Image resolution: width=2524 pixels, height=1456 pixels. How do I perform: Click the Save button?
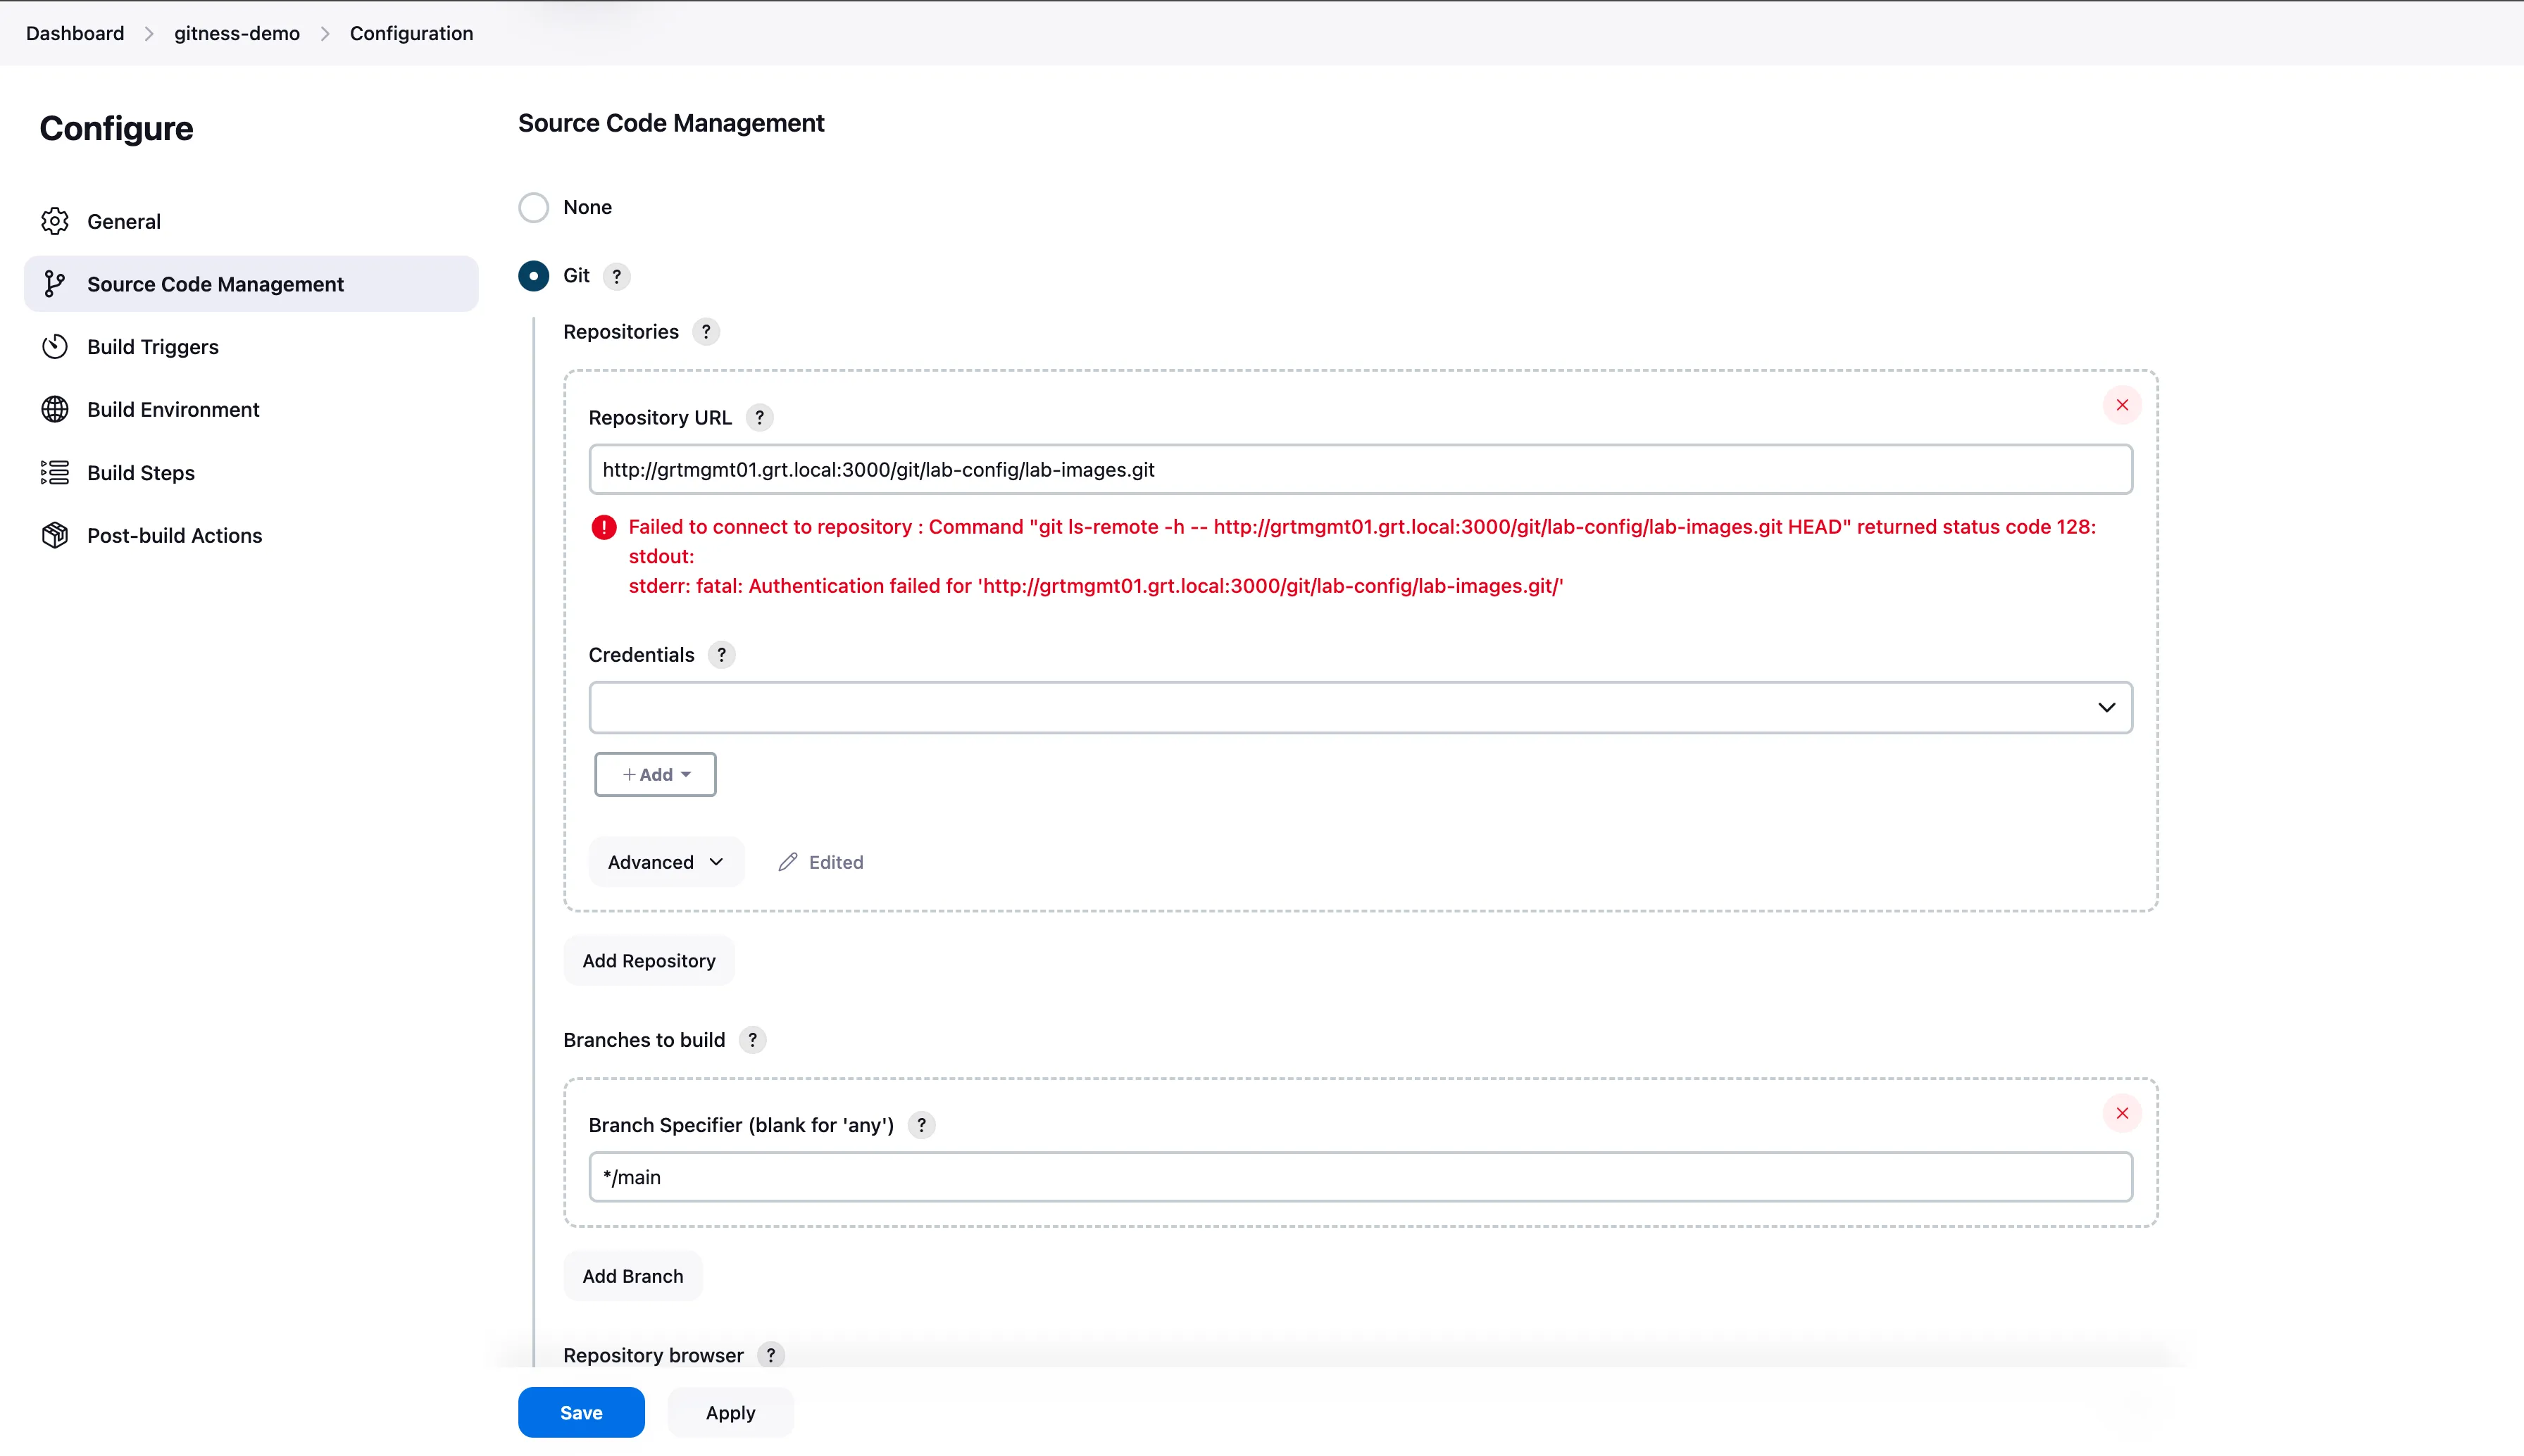[x=581, y=1412]
